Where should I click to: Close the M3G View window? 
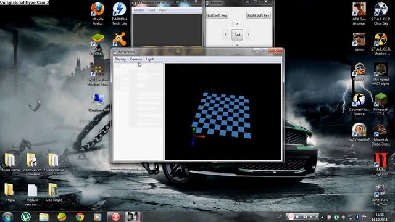[x=276, y=51]
